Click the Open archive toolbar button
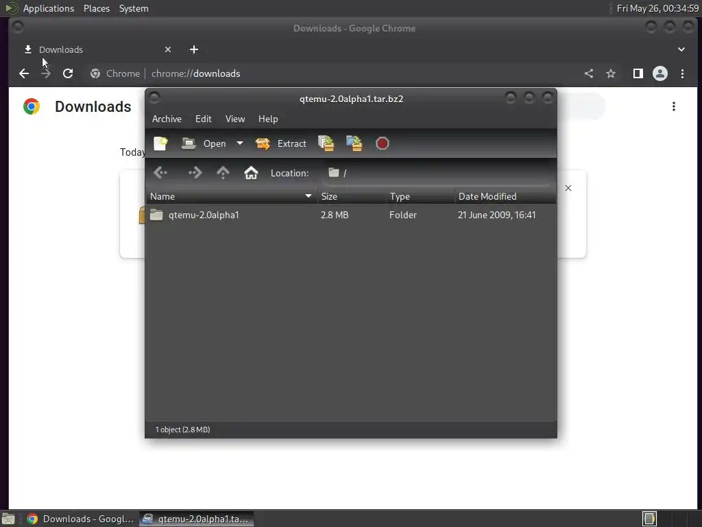Image resolution: width=702 pixels, height=527 pixels. click(204, 143)
